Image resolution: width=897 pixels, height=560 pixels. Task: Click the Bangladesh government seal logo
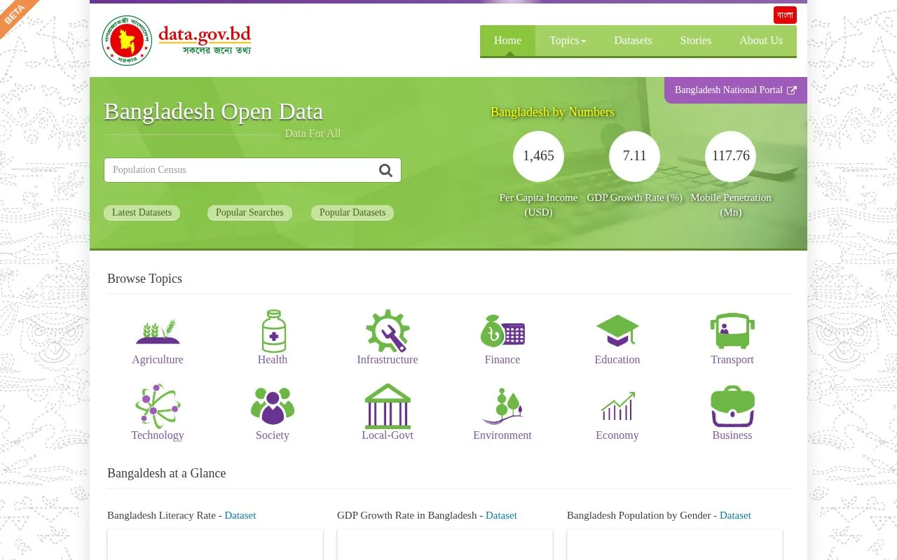pos(127,41)
